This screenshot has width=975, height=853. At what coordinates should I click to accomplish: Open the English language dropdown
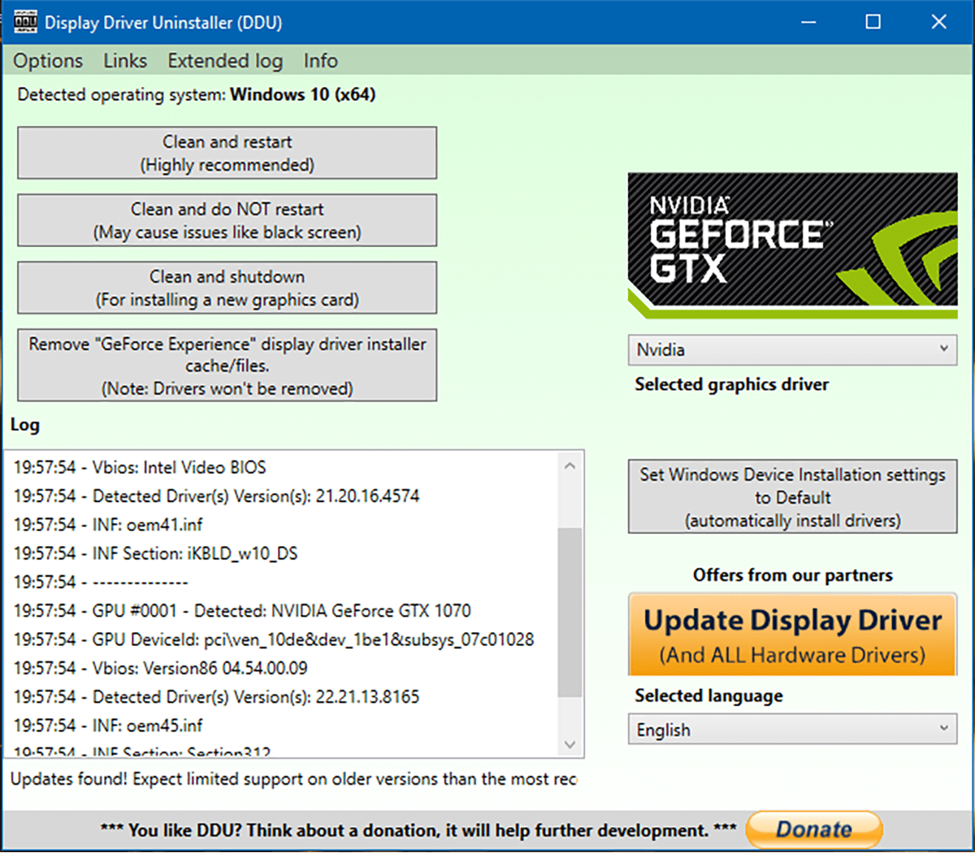pos(792,730)
